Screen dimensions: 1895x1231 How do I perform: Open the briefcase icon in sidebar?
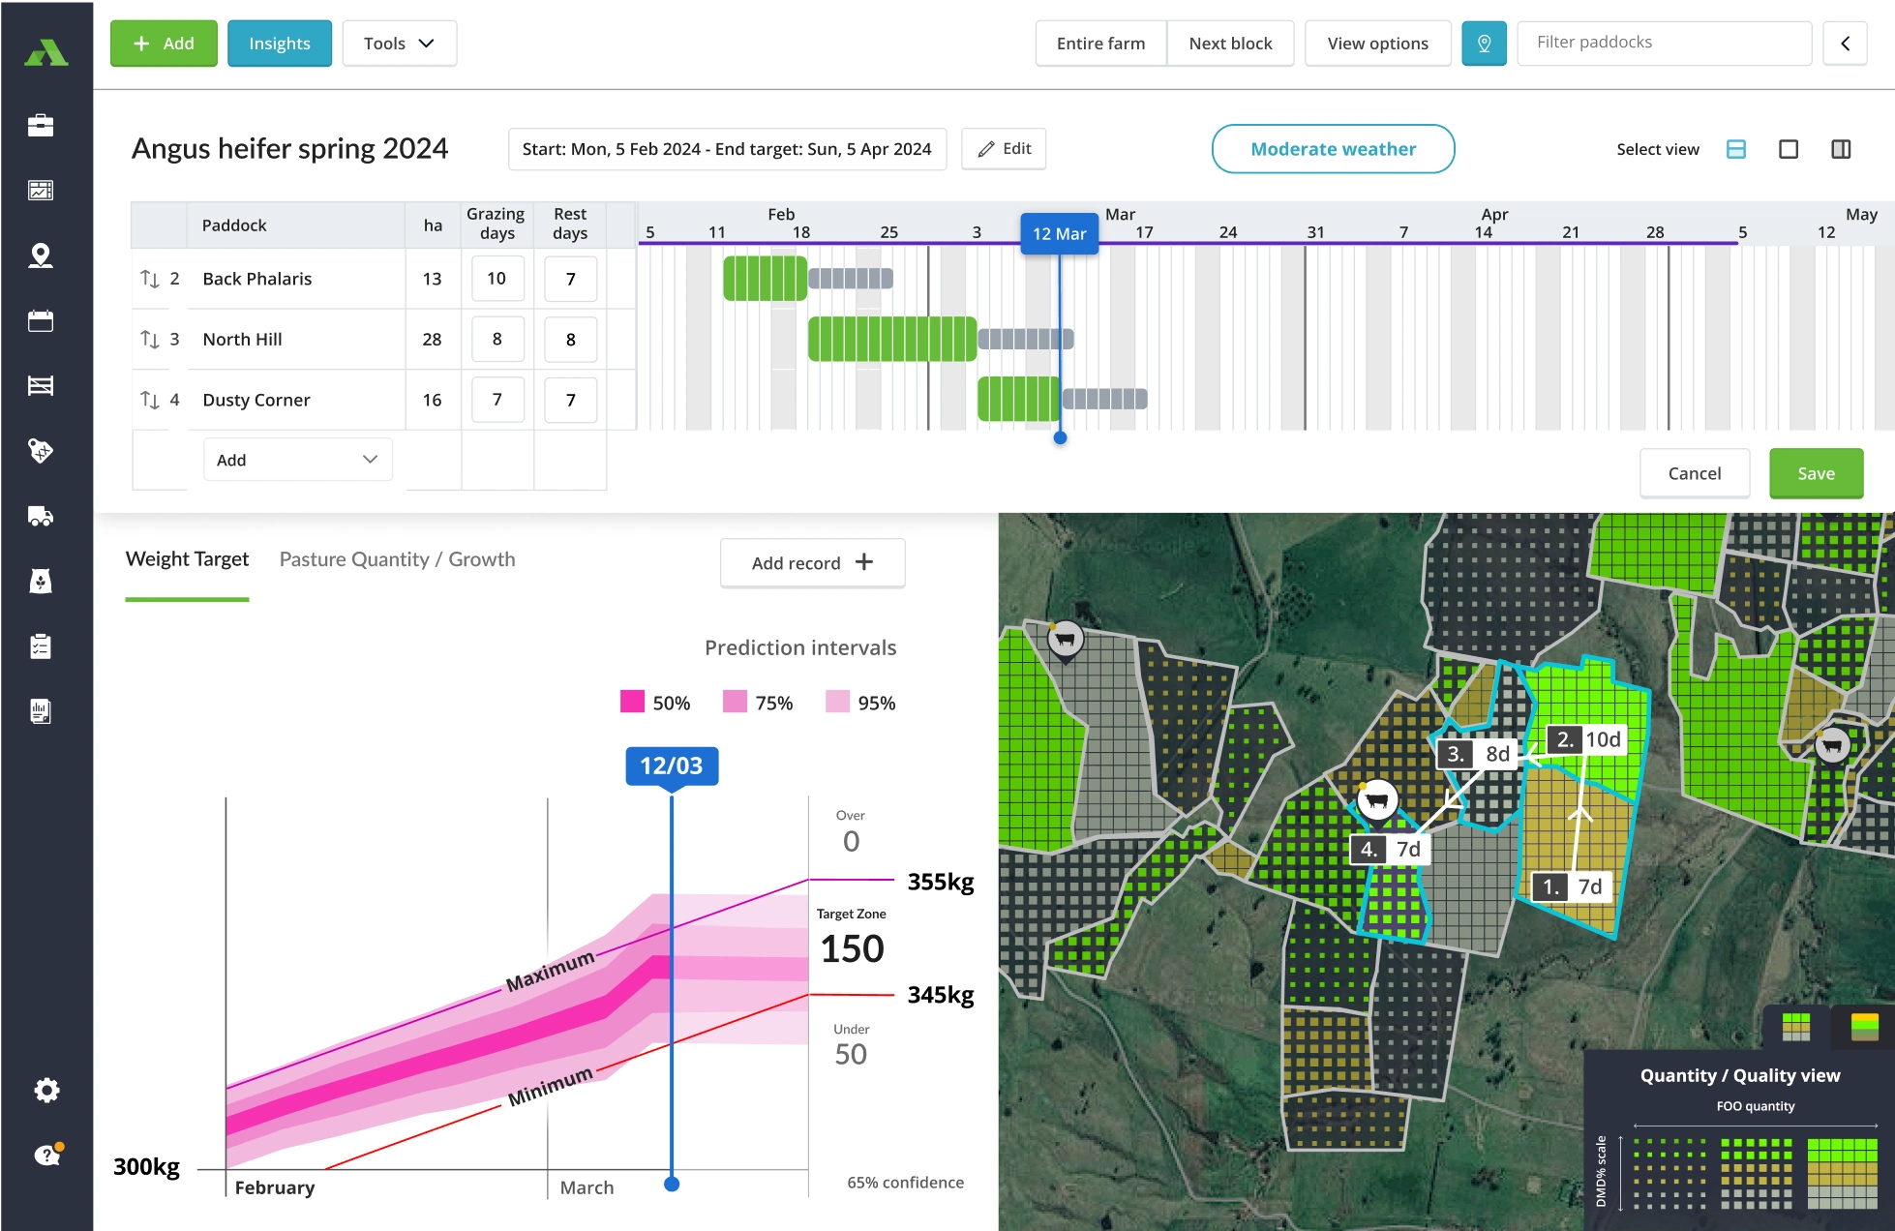point(41,125)
